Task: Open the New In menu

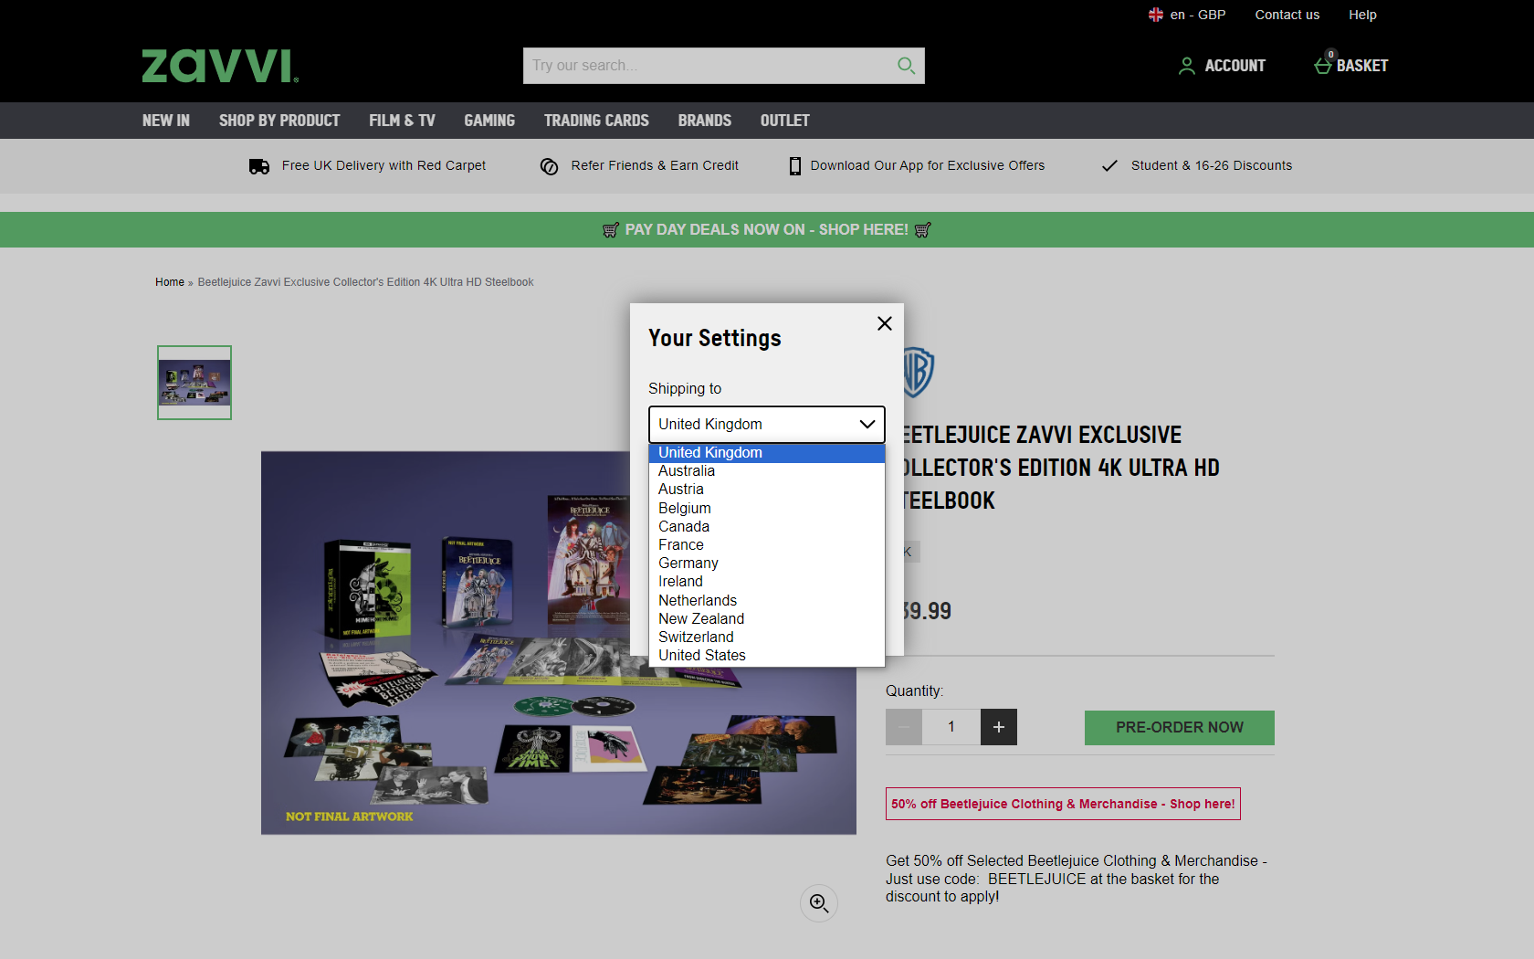Action: tap(166, 121)
